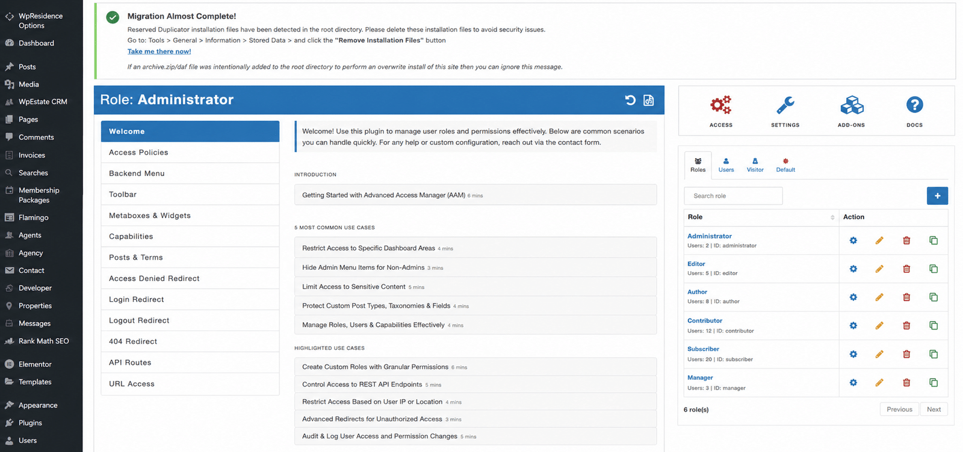Clone the Manager role with copy icon
The height and width of the screenshot is (452, 963).
click(934, 382)
